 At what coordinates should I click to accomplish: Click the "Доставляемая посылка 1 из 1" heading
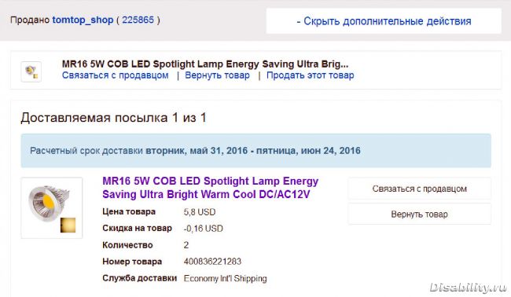click(x=114, y=118)
